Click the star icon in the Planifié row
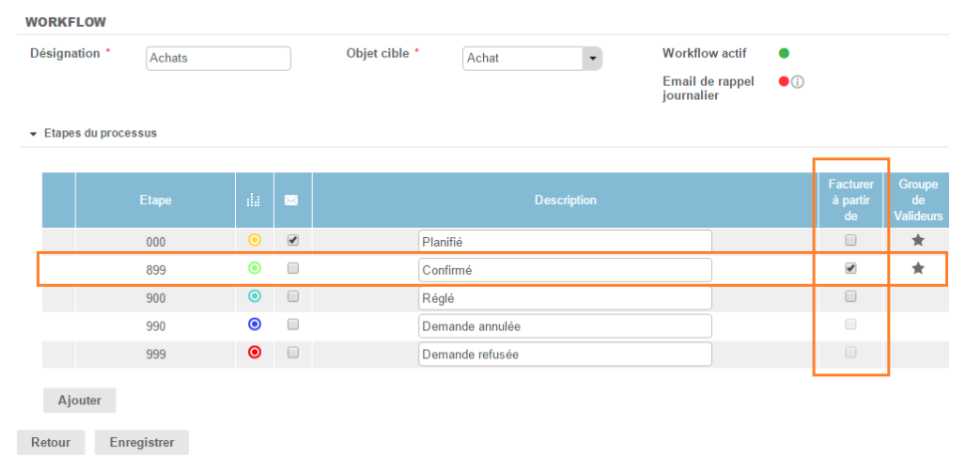 click(918, 240)
